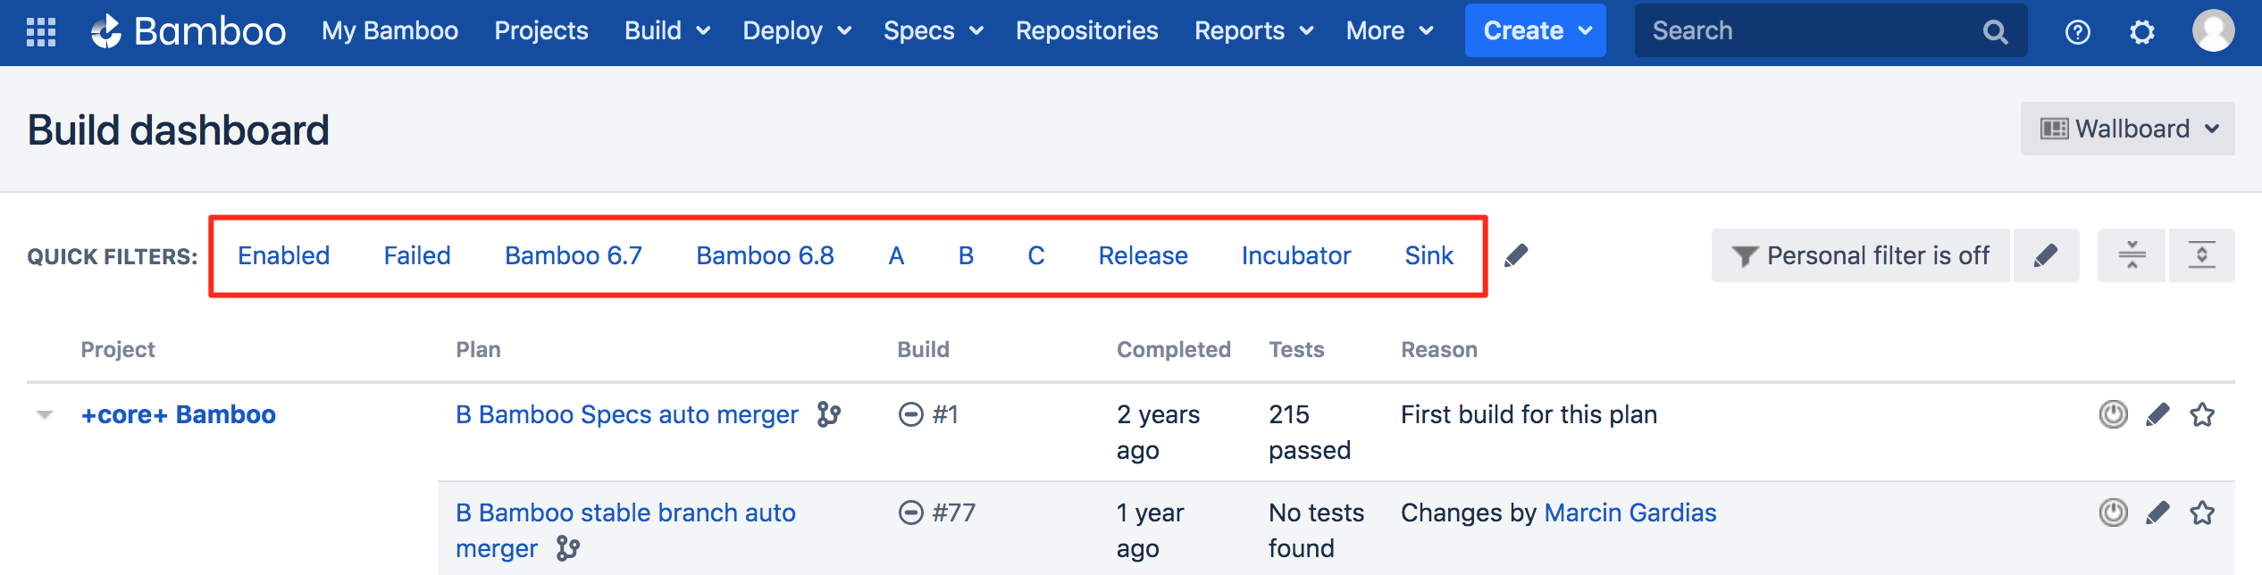
Task: Open the search magnifier icon
Action: (x=1995, y=30)
